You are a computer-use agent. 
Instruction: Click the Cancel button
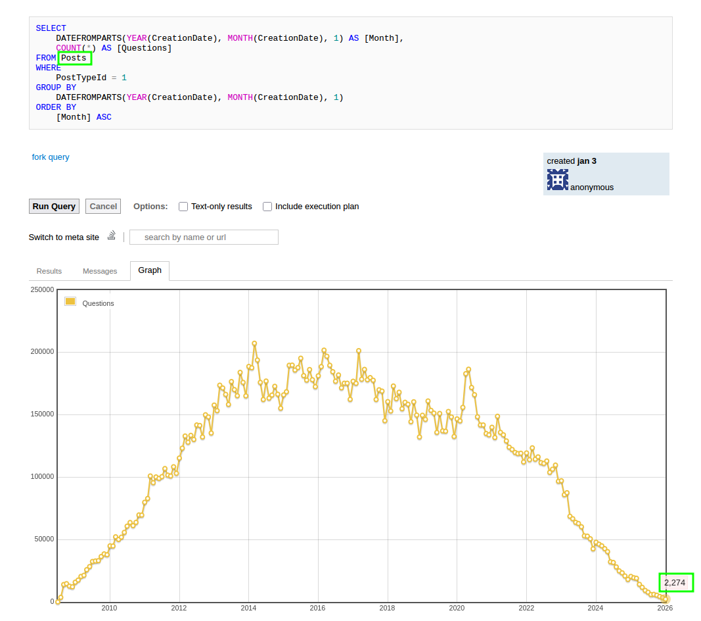(103, 207)
